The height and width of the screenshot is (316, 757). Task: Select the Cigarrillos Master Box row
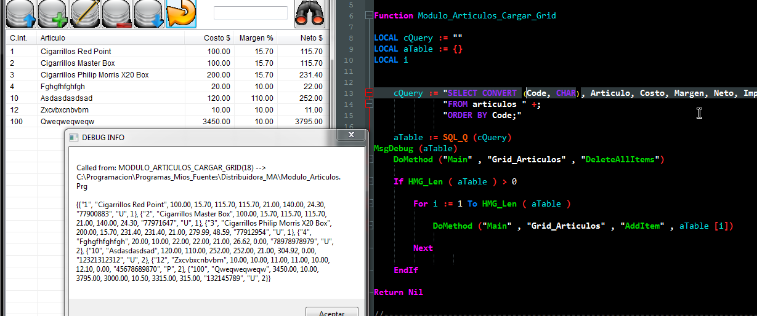pos(166,63)
